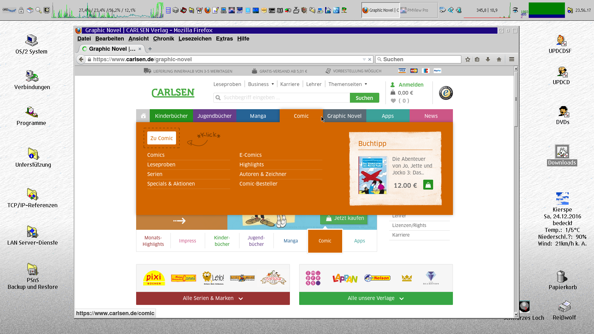The width and height of the screenshot is (594, 334).
Task: Click the Zu Comic button
Action: coord(161,138)
